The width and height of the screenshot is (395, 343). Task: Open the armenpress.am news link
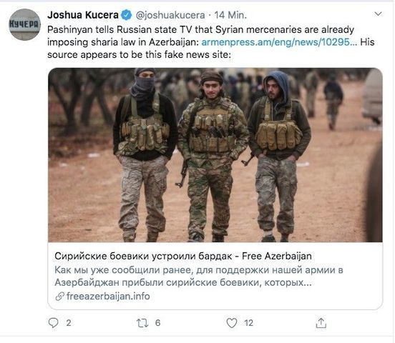click(279, 42)
